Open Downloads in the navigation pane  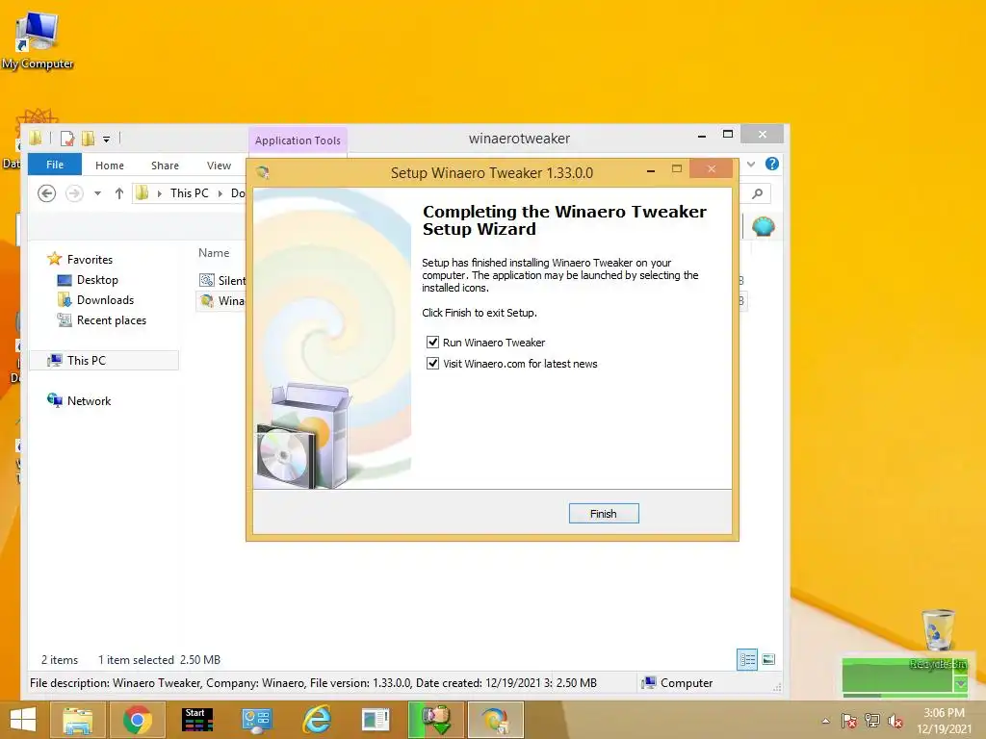click(105, 300)
